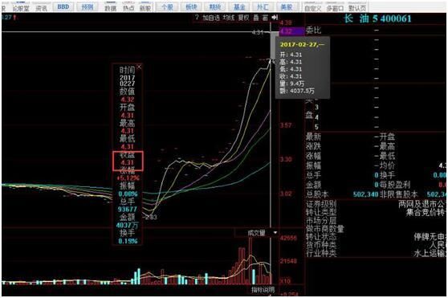Click the 总手 93677 value in popup
Image resolution: width=448 pixels, height=298 pixels.
(x=128, y=210)
